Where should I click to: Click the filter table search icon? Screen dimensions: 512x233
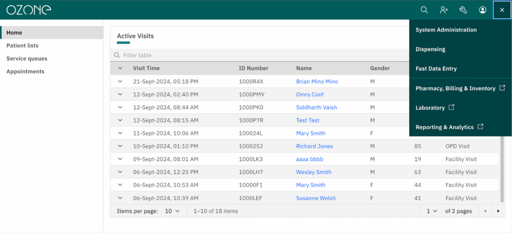click(x=116, y=55)
